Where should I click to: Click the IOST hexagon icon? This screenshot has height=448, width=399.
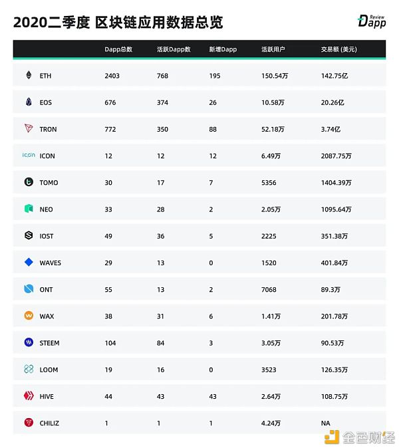(29, 236)
